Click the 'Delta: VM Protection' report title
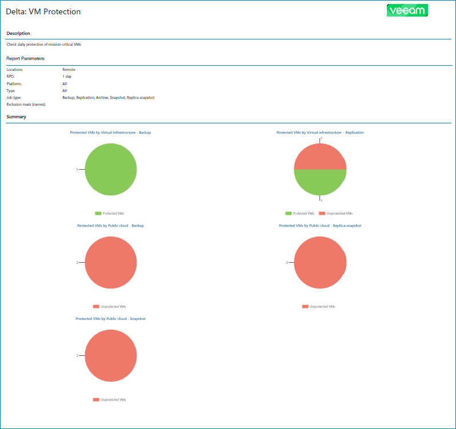This screenshot has height=429, width=456. 43,11
